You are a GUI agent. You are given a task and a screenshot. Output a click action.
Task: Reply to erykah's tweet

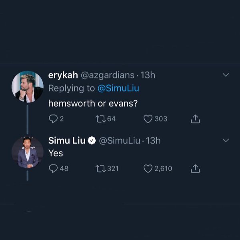(54, 119)
